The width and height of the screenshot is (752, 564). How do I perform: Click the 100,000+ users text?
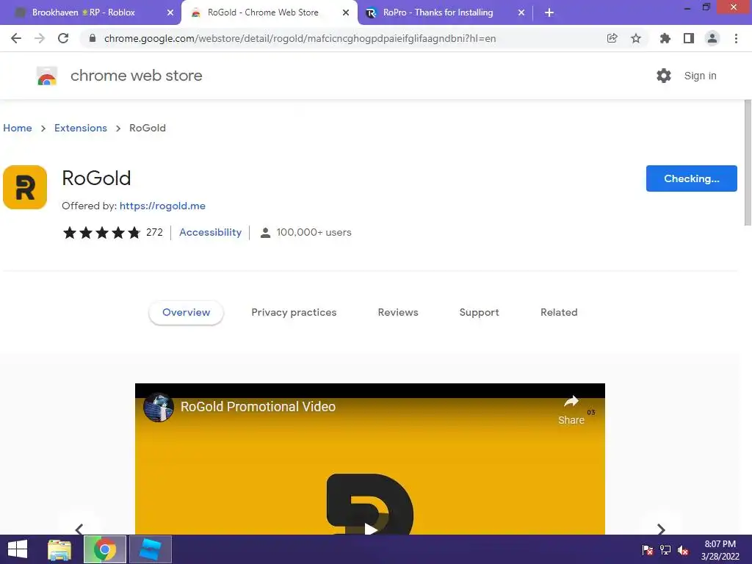point(314,232)
